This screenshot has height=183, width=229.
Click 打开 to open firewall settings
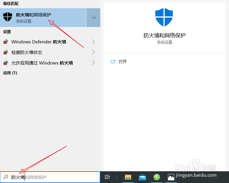[123, 62]
